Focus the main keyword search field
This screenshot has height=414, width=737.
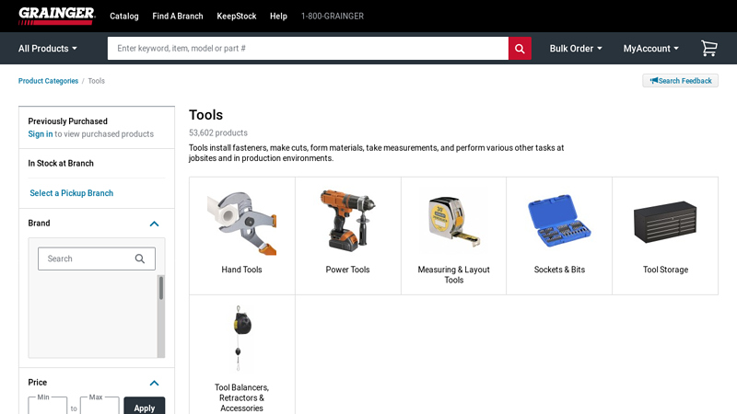308,49
